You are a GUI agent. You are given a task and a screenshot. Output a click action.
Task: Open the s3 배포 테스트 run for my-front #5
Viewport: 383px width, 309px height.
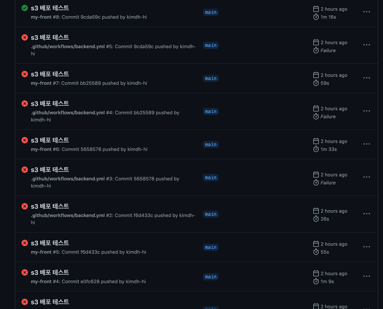pyautogui.click(x=50, y=243)
